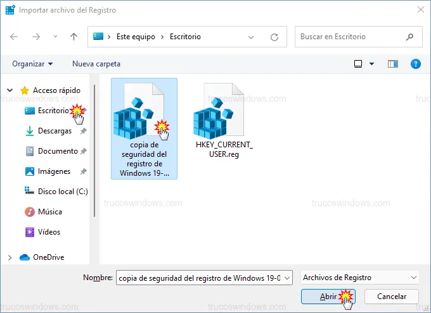Click the Buscar en Escritorio search field
Image resolution: width=431 pixels, height=313 pixels.
tap(352, 37)
